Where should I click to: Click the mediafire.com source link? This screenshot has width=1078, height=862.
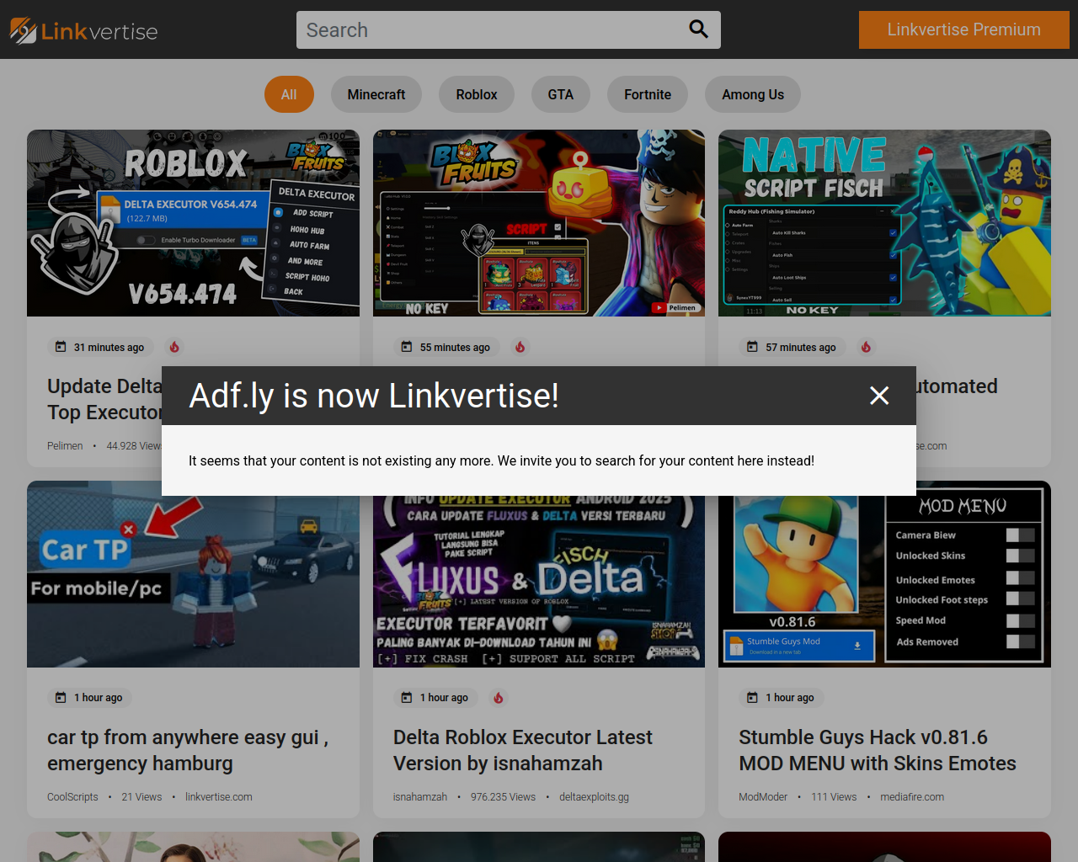click(x=912, y=797)
